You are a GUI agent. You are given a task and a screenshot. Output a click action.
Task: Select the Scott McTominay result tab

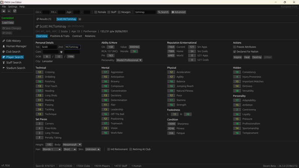[x=67, y=19]
